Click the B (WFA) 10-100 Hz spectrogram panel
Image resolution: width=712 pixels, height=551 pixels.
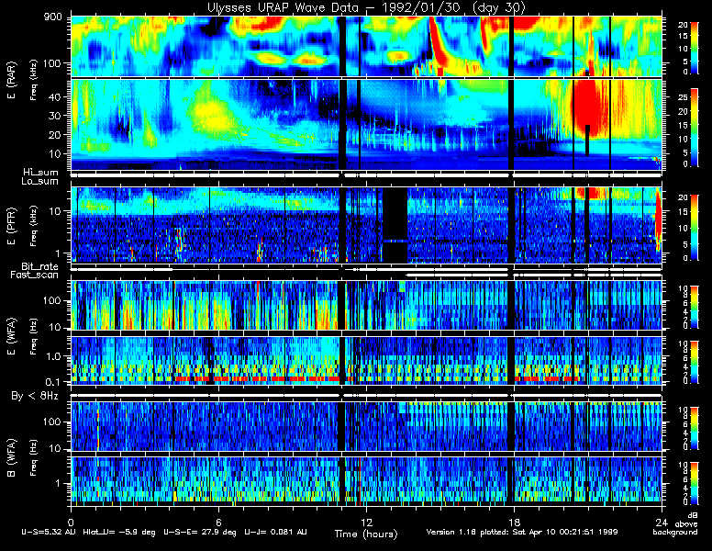pyautogui.click(x=366, y=426)
